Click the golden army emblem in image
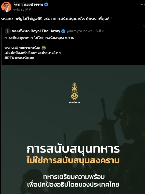145x194 pixels. [75, 91]
